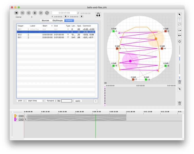Open the forward direction dropdown
The width and height of the screenshot is (194, 154).
[x=51, y=101]
